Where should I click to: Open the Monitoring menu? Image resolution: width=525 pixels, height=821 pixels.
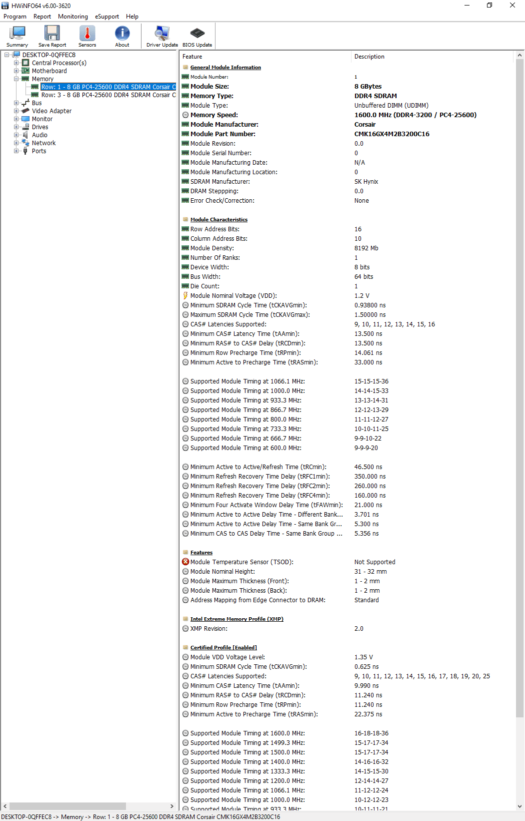[73, 17]
